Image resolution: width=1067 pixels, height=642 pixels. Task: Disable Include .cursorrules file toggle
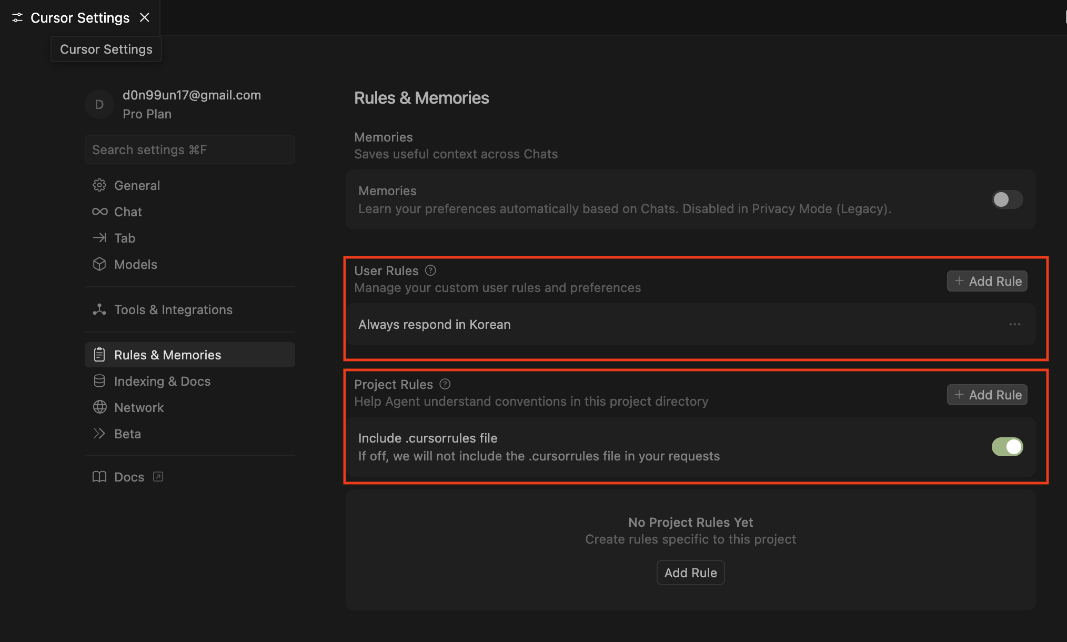coord(1007,447)
